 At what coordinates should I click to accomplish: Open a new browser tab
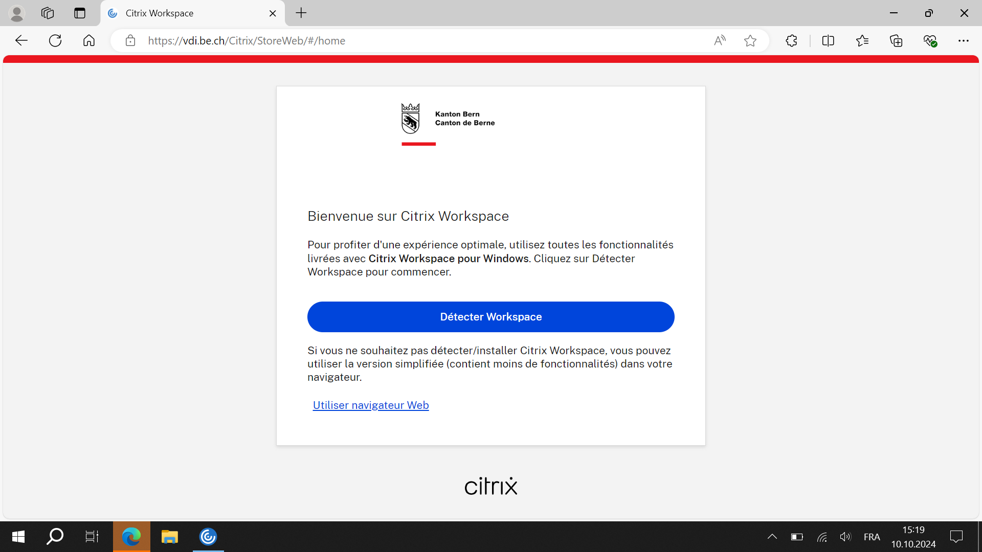pos(301,13)
